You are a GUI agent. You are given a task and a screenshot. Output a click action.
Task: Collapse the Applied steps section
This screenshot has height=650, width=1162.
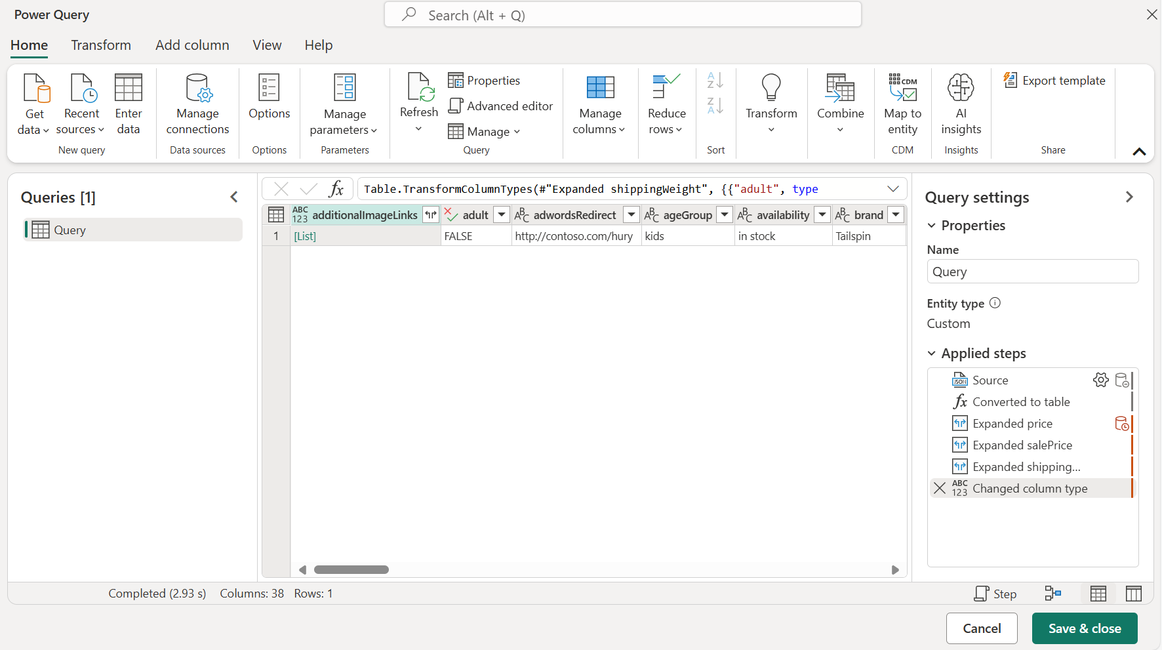tap(932, 354)
